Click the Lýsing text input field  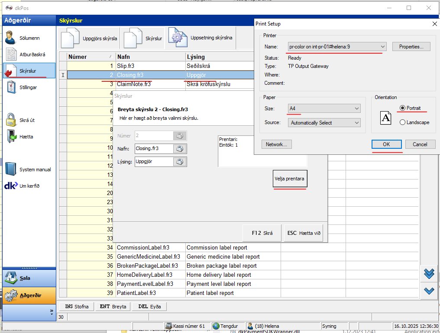[153, 162]
